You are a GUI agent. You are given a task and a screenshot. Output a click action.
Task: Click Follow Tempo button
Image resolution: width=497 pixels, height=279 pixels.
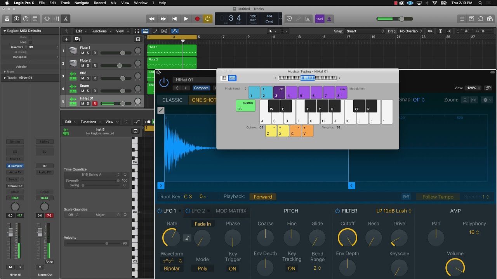438,197
